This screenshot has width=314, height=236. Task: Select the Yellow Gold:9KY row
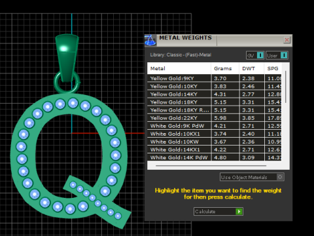click(214, 78)
